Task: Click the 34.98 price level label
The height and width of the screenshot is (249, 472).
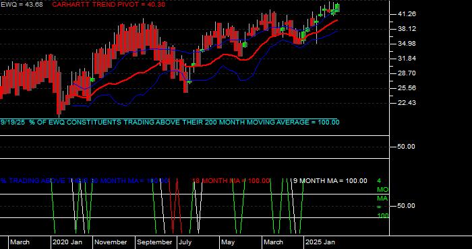Action: click(x=407, y=44)
